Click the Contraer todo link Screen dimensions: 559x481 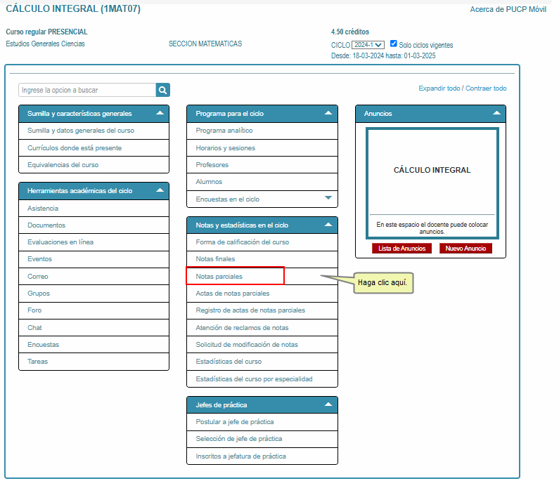coord(486,88)
